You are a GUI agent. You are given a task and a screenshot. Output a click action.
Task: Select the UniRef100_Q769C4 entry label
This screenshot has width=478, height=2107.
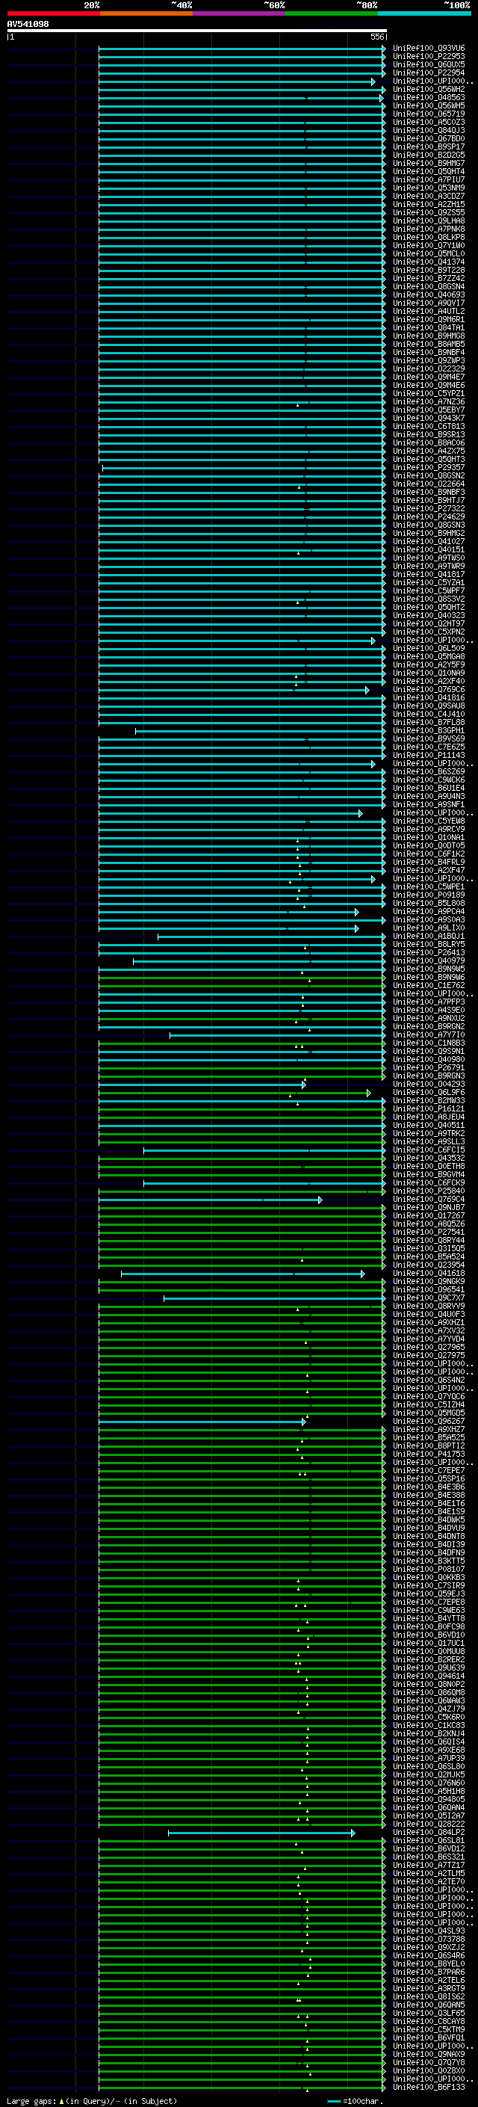(429, 1199)
